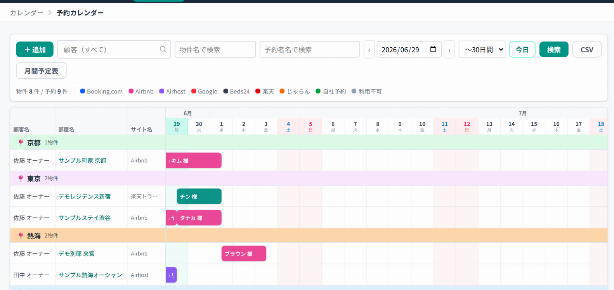Open the タナカ 様 reservation bar
This screenshot has width=614, height=290.
click(x=199, y=218)
